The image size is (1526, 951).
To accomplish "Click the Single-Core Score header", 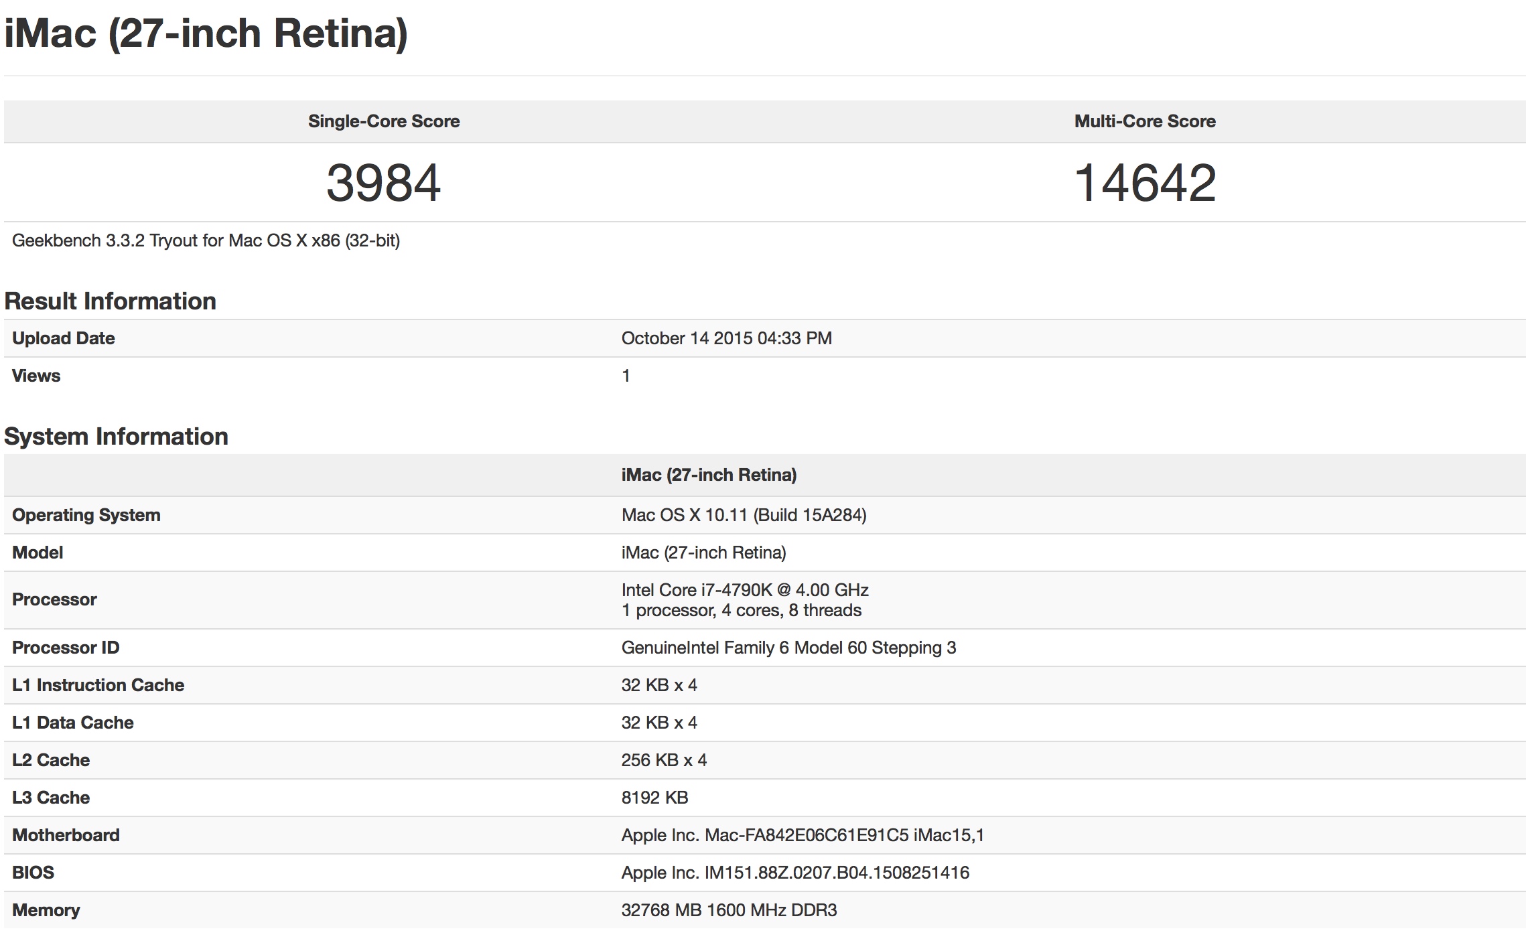I will (x=383, y=121).
